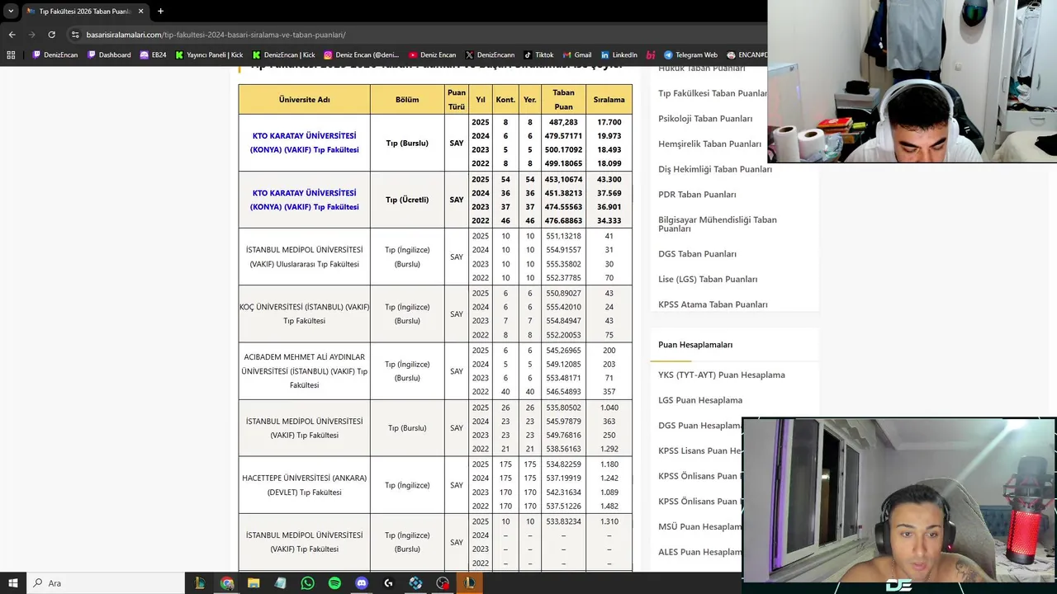Open KPSS Atama Taban Puanları link
Viewport: 1057px width, 594px height.
point(713,304)
